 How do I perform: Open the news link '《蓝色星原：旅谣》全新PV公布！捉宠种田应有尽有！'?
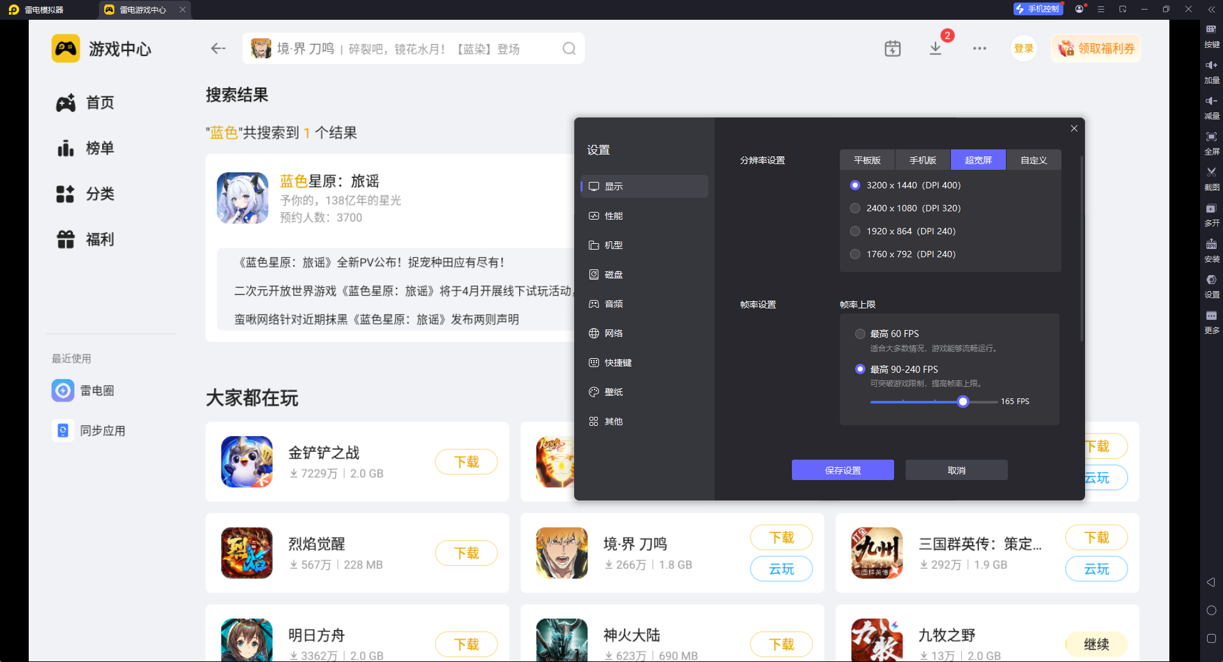(370, 262)
